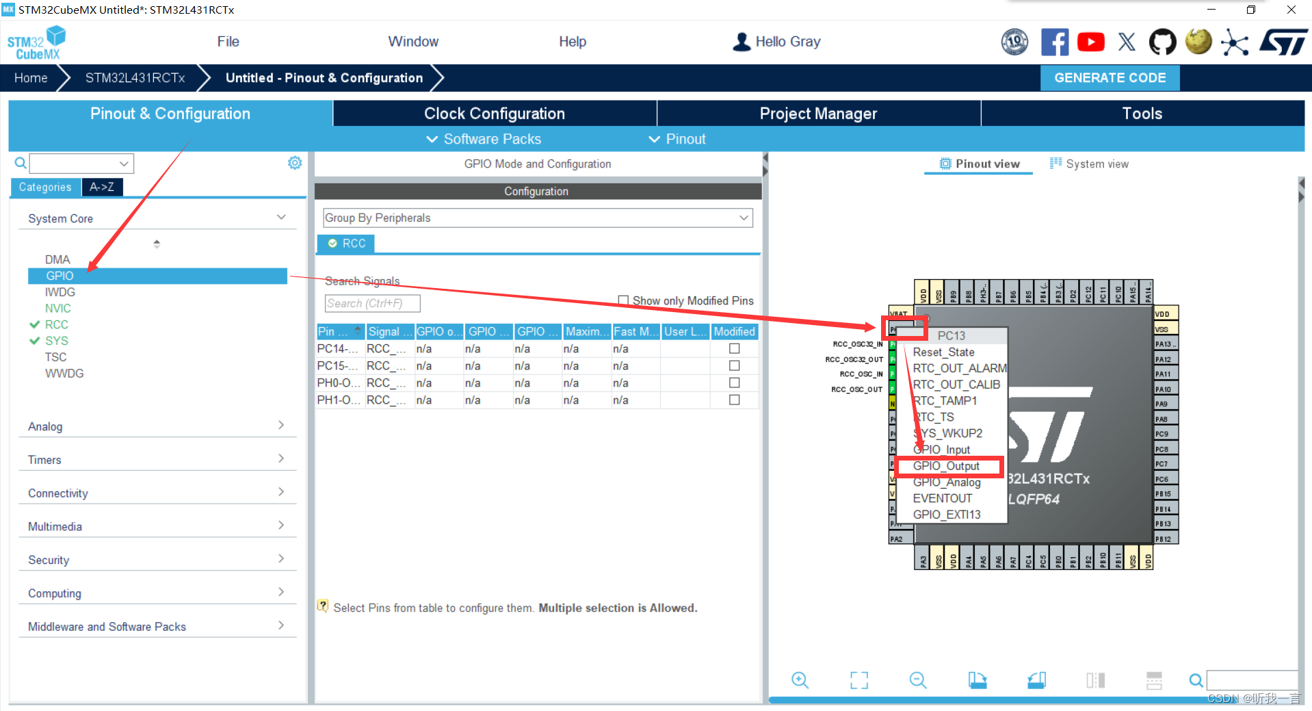Image resolution: width=1312 pixels, height=711 pixels.
Task: Open the category search dropdown arrow
Action: (124, 164)
